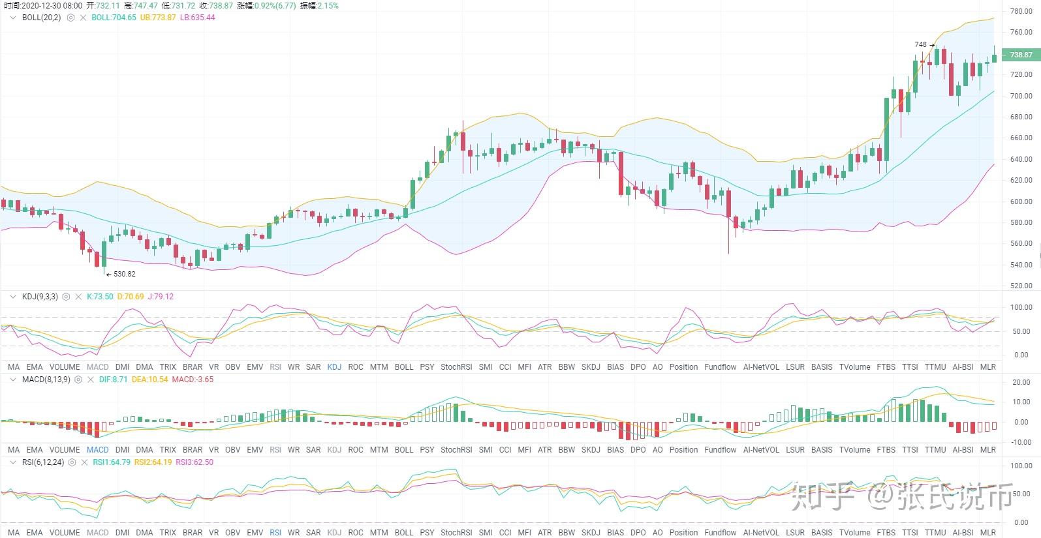Select BRAR in the MACD panel's tab row

click(x=193, y=450)
